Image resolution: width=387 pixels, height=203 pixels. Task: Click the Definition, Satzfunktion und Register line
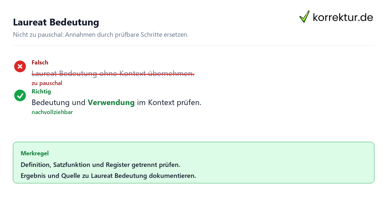click(100, 165)
